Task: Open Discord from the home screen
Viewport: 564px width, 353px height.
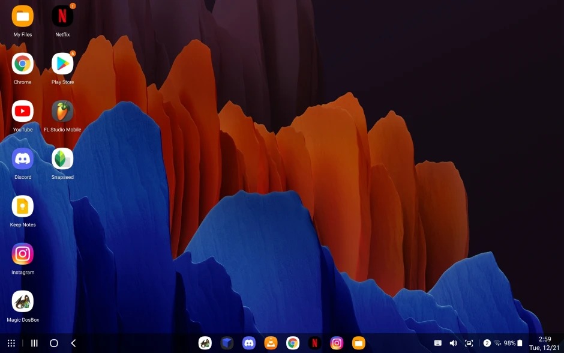Action: (22, 158)
